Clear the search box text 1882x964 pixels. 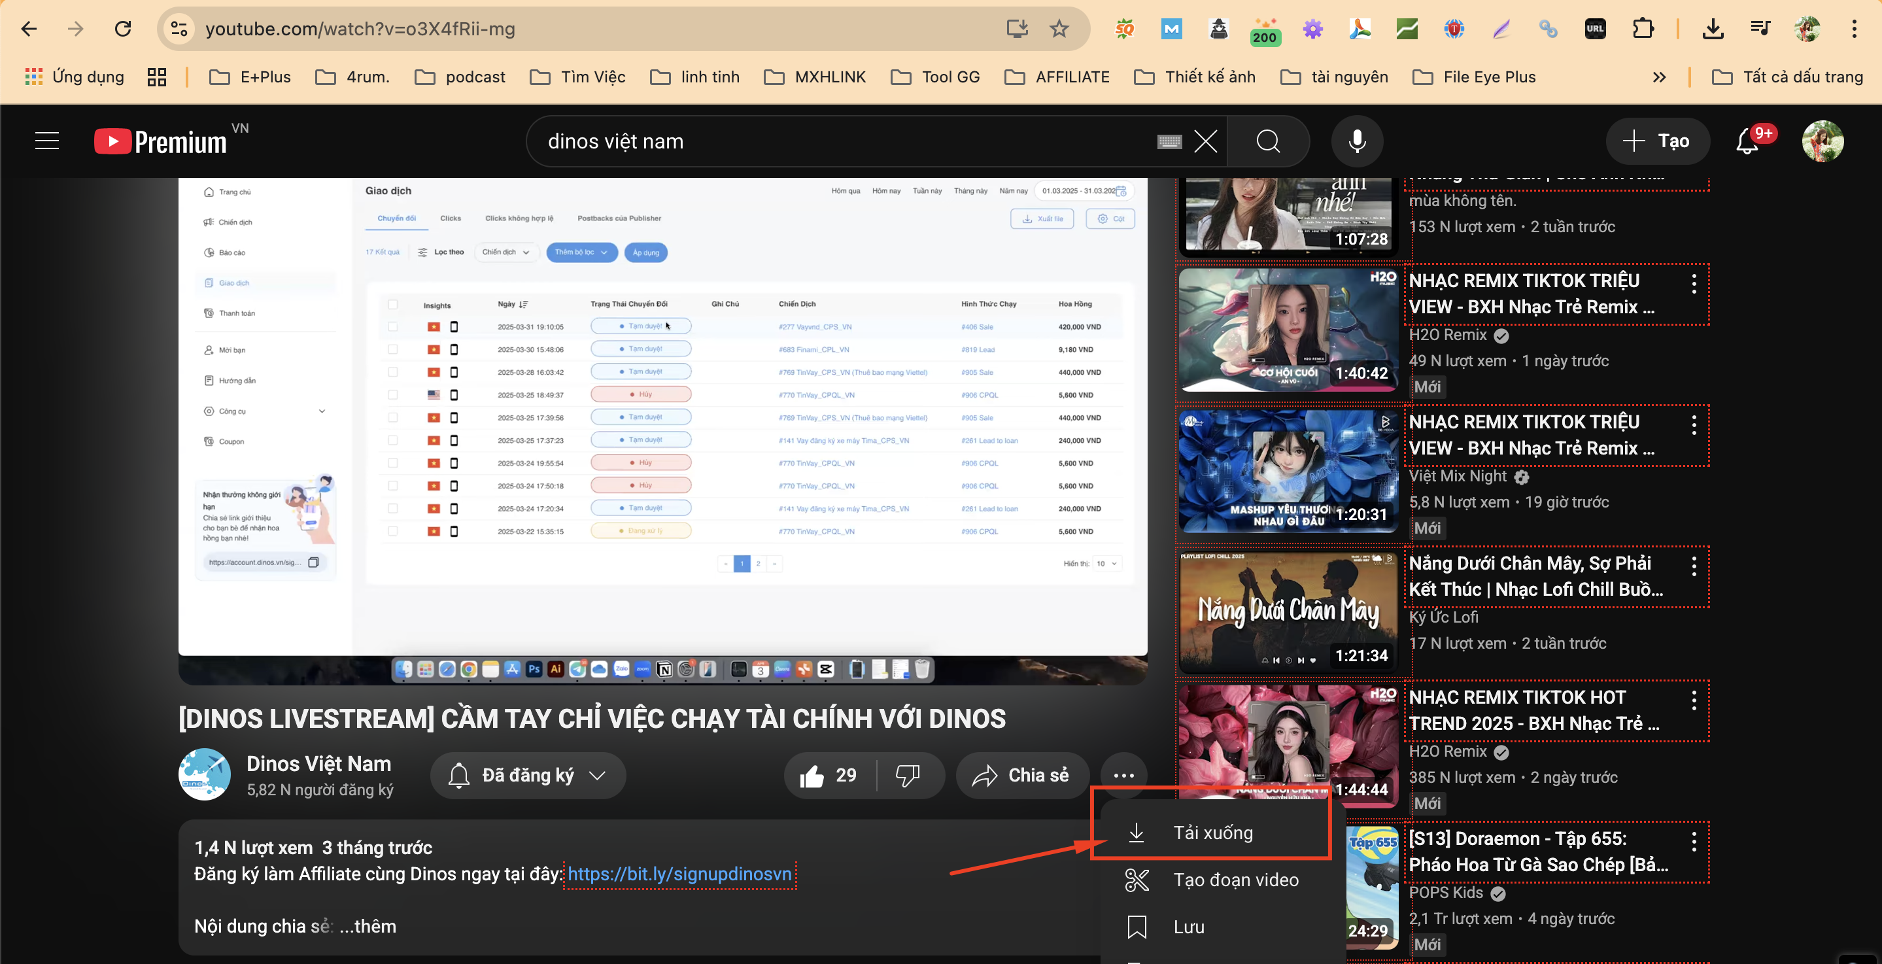[x=1205, y=141]
